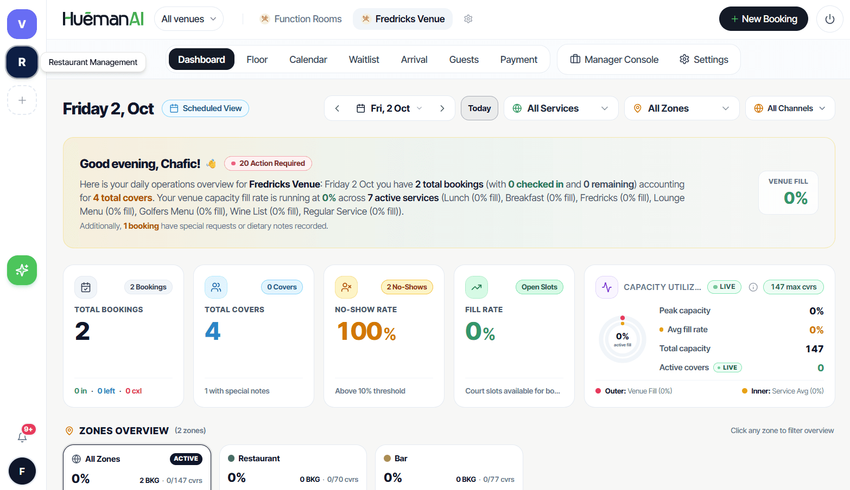Open the green AI sparkle assistant button
This screenshot has height=490, width=850.
[22, 270]
